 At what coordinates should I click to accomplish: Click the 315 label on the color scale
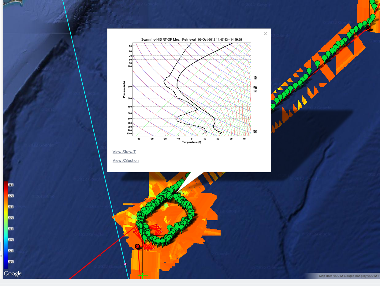[11, 185]
